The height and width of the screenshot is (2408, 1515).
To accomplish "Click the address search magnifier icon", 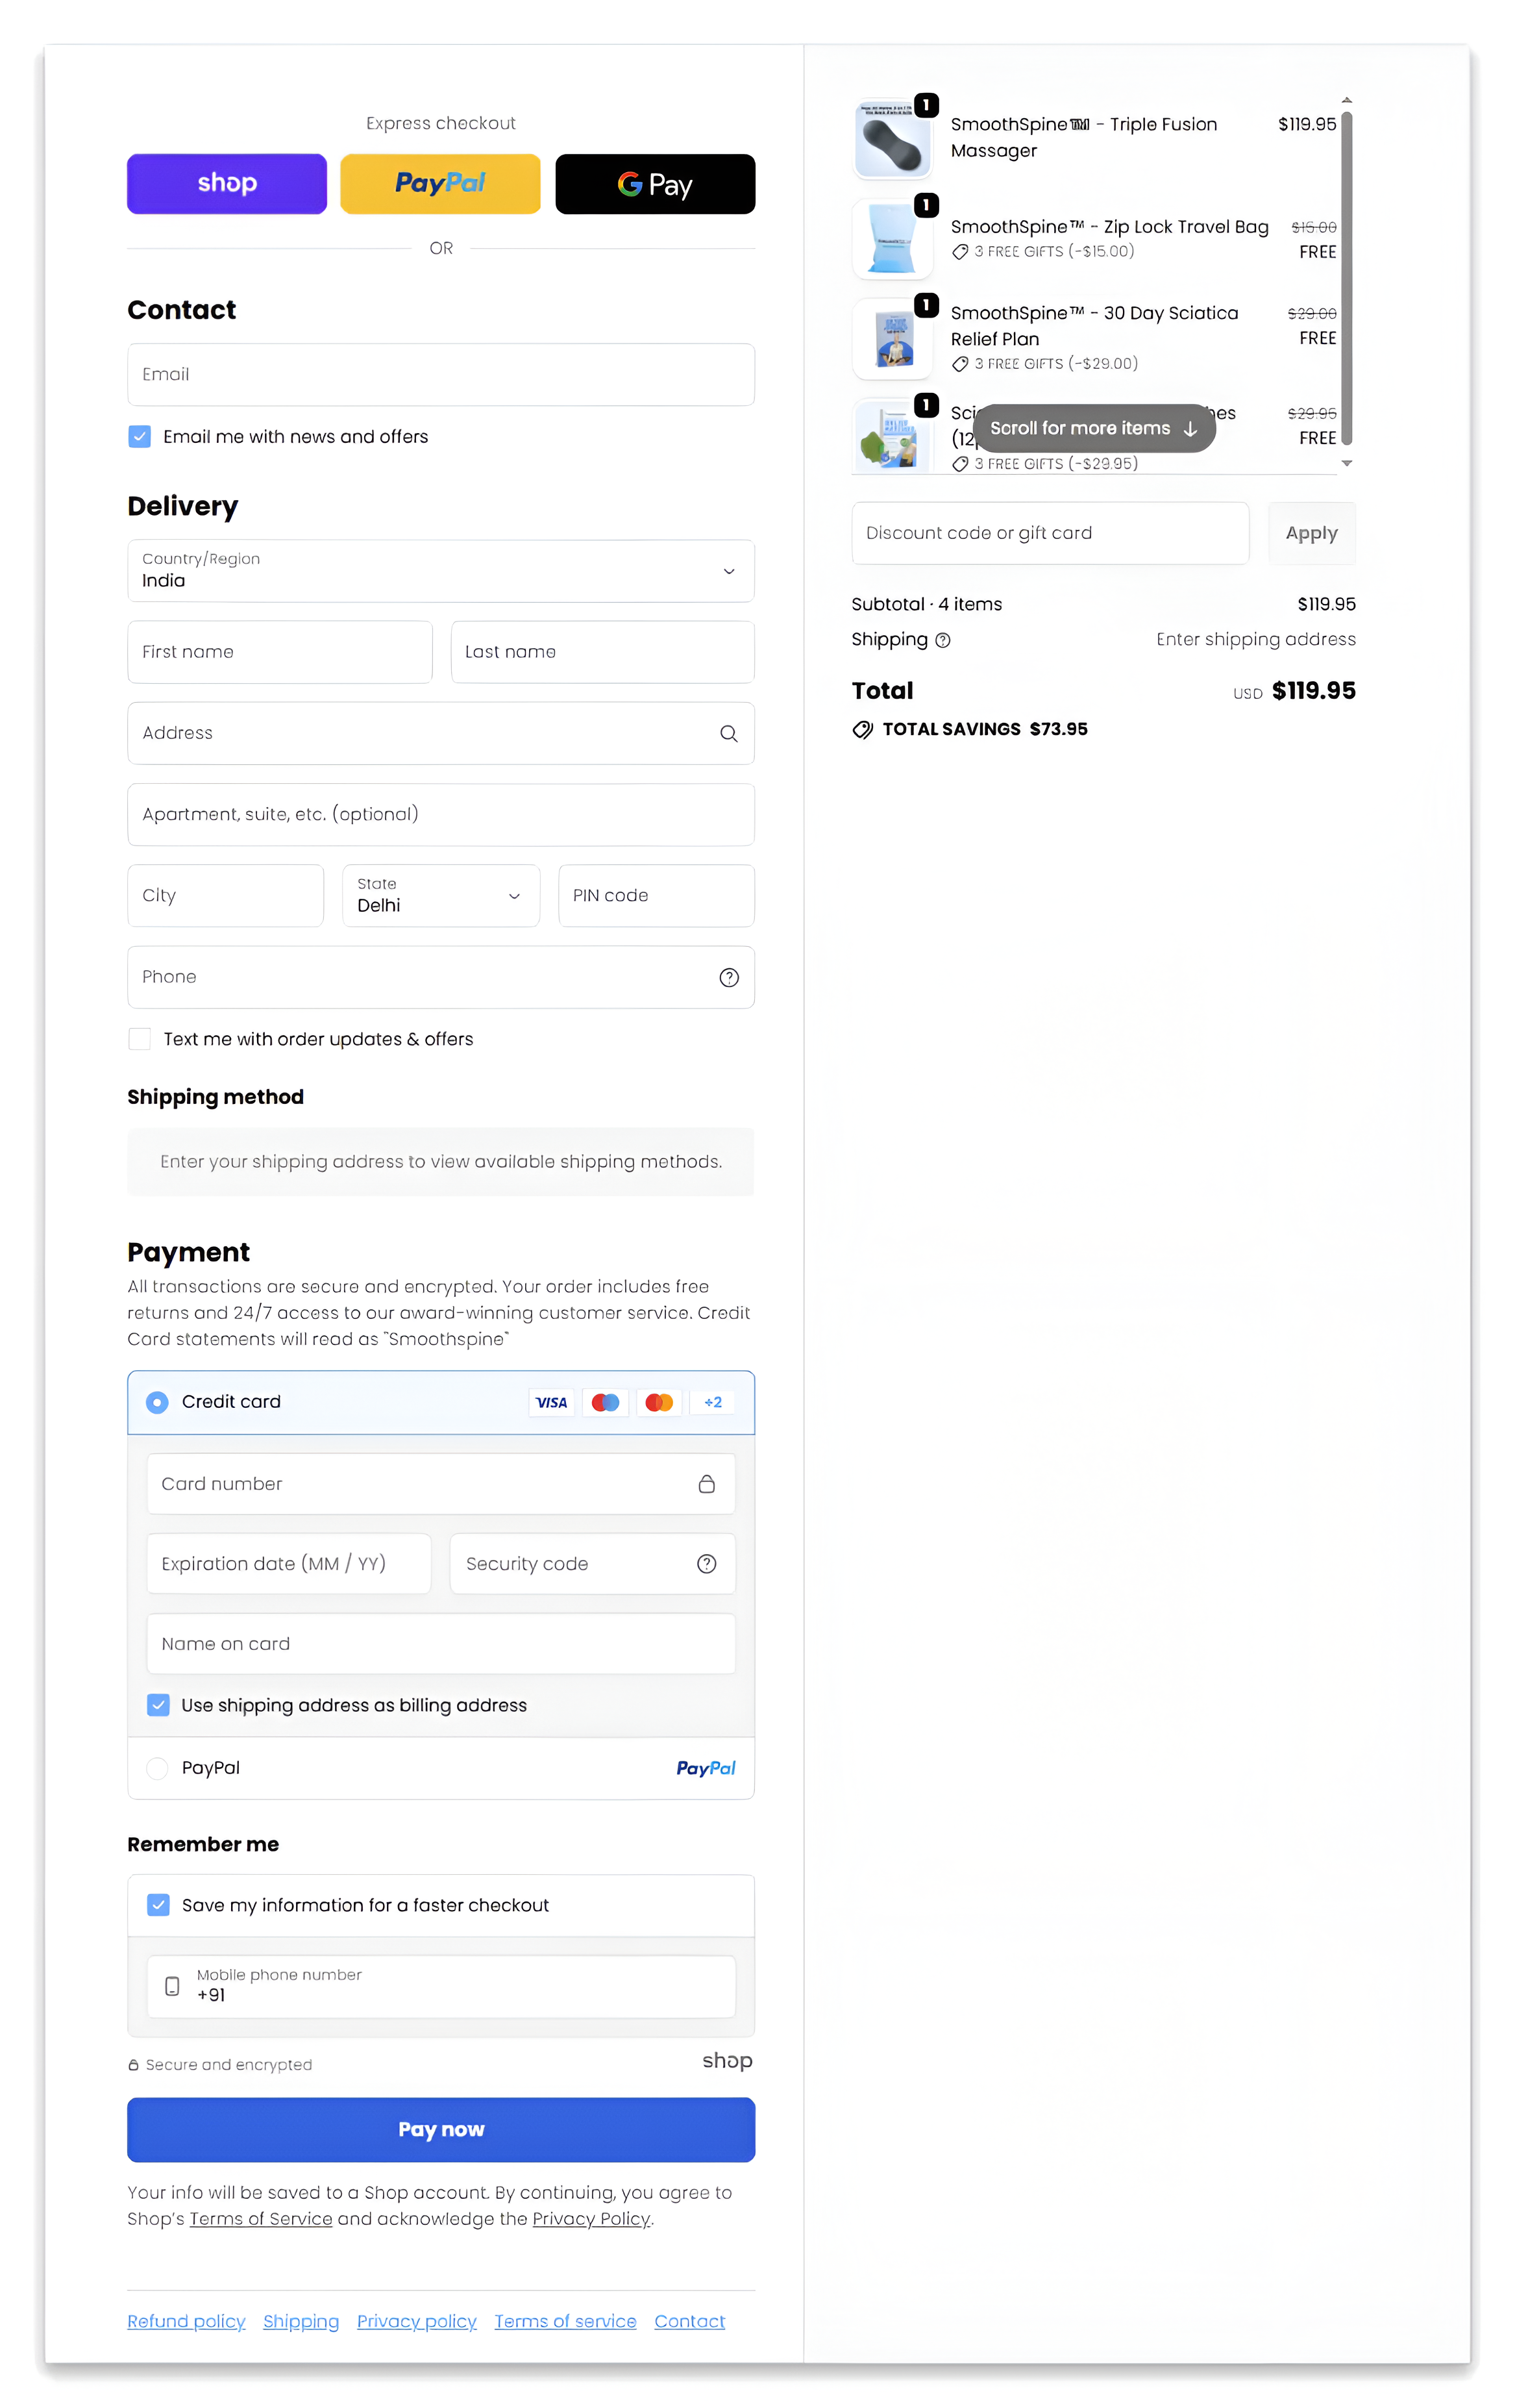I will pos(728,734).
